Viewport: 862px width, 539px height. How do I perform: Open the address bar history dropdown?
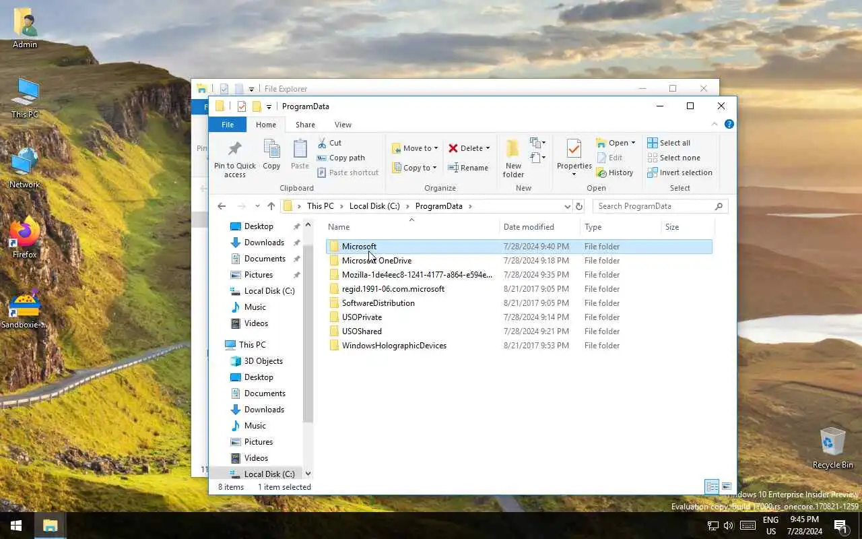click(567, 206)
